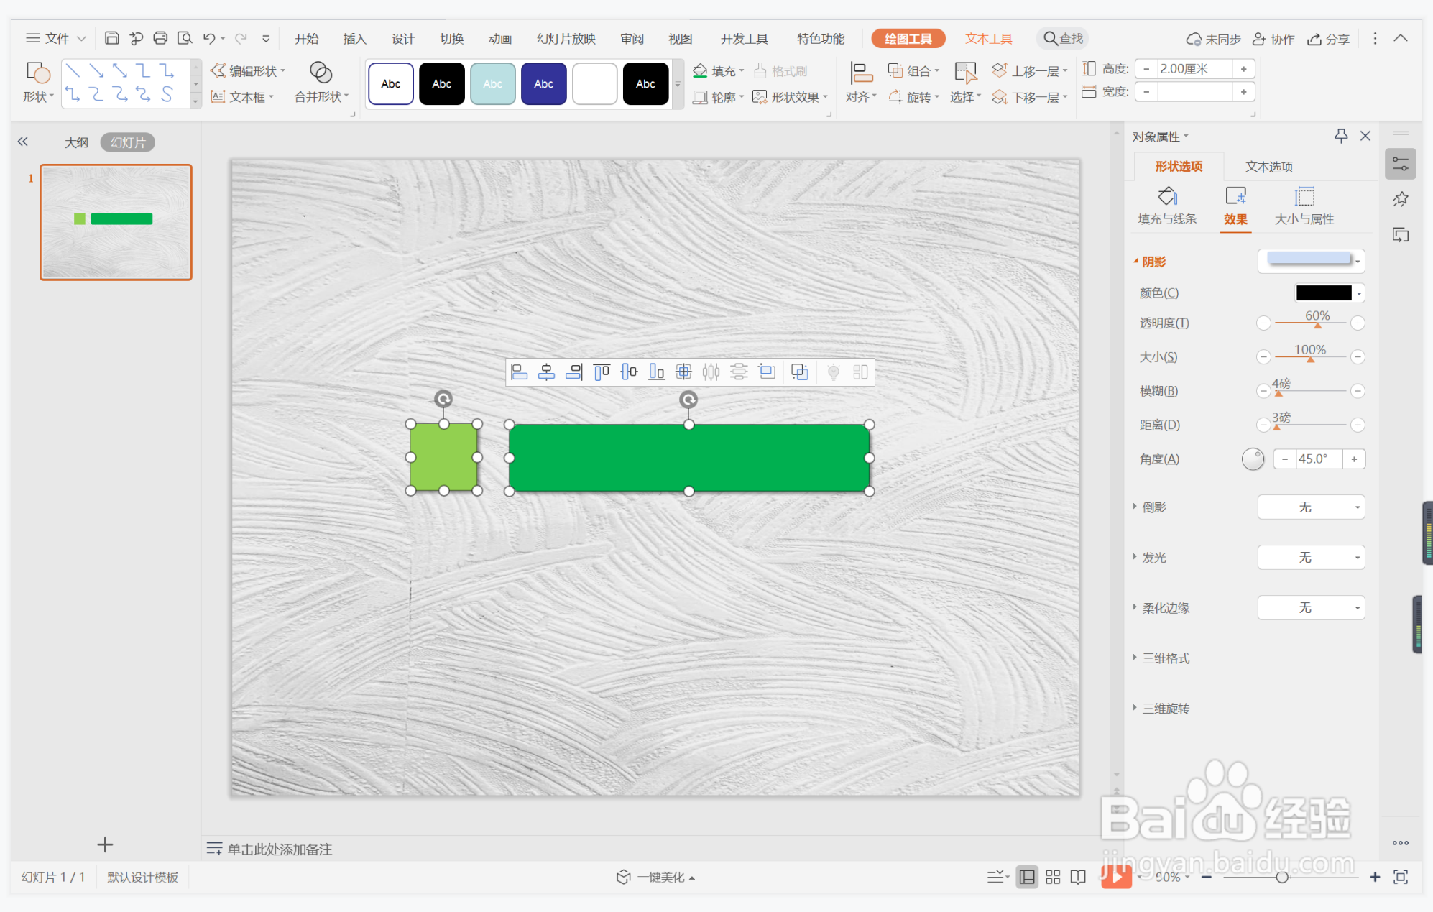Click the 协作 collaborate button
1433x912 pixels.
(1273, 39)
